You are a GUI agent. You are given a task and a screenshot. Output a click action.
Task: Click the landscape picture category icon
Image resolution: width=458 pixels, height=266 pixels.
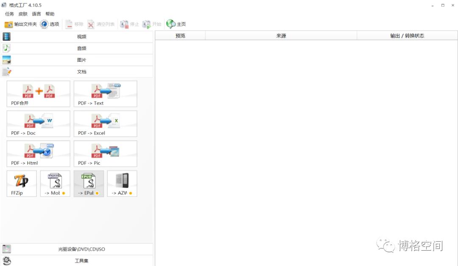coord(6,60)
